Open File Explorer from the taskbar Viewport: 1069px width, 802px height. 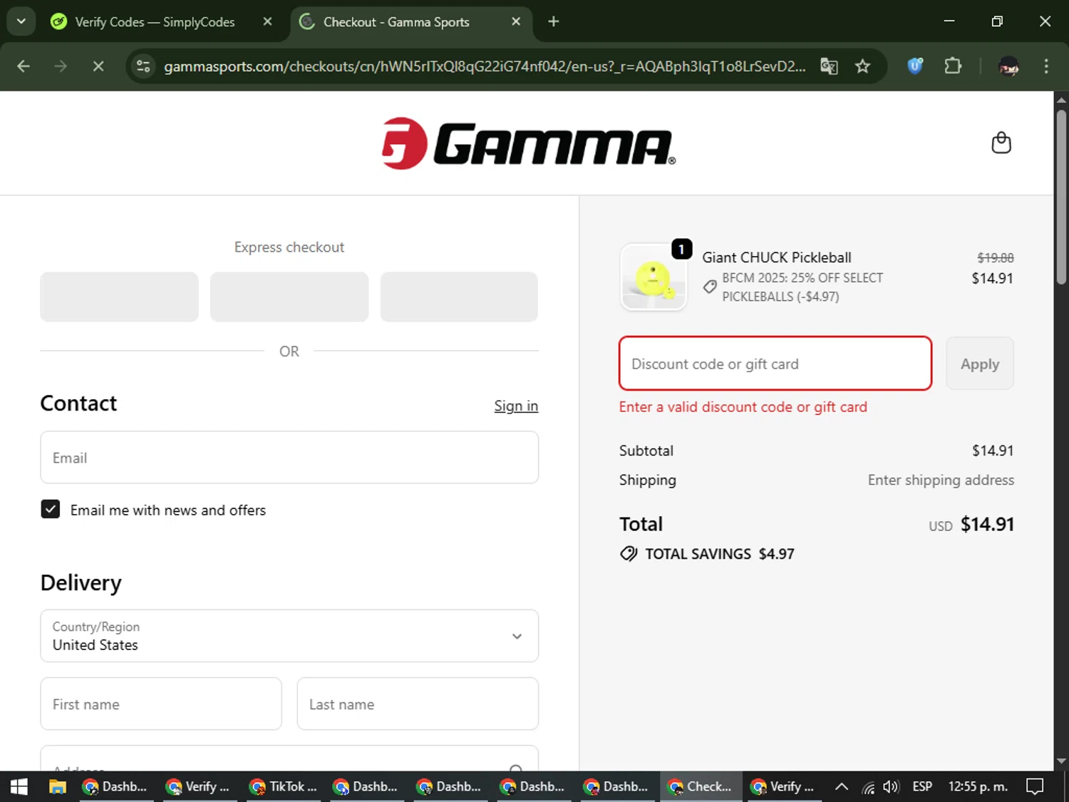(x=57, y=786)
